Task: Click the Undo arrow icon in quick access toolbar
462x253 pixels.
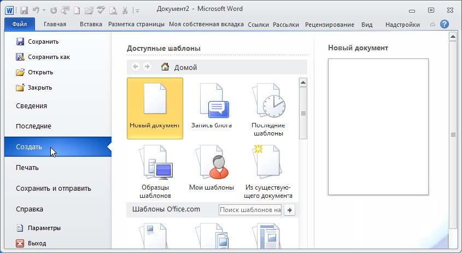Action: coord(36,10)
